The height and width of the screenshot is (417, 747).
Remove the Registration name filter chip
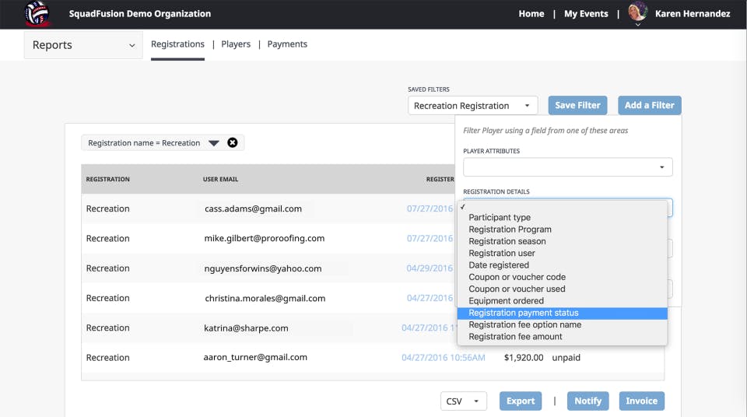click(x=232, y=142)
